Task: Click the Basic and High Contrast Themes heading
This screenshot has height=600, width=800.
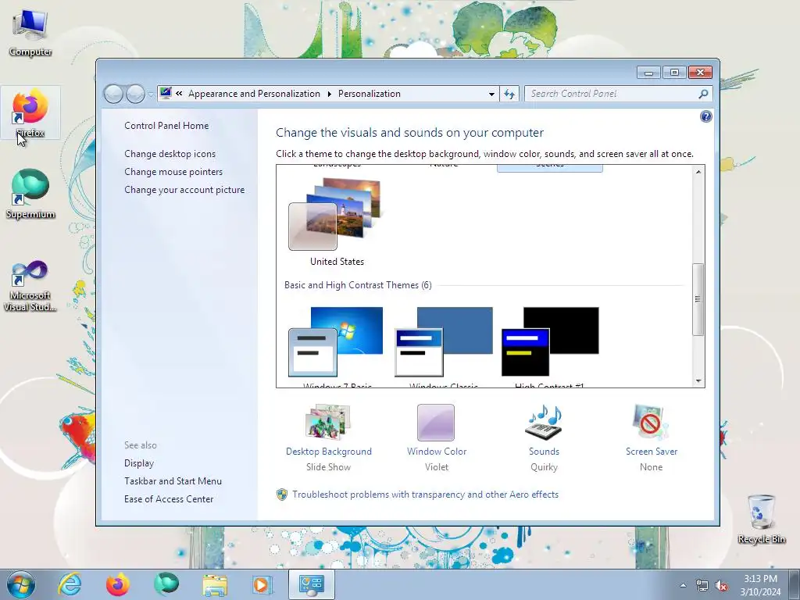Action: click(x=358, y=284)
